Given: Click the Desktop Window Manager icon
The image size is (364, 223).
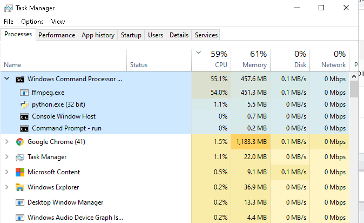Looking at the screenshot, I should click(x=20, y=202).
